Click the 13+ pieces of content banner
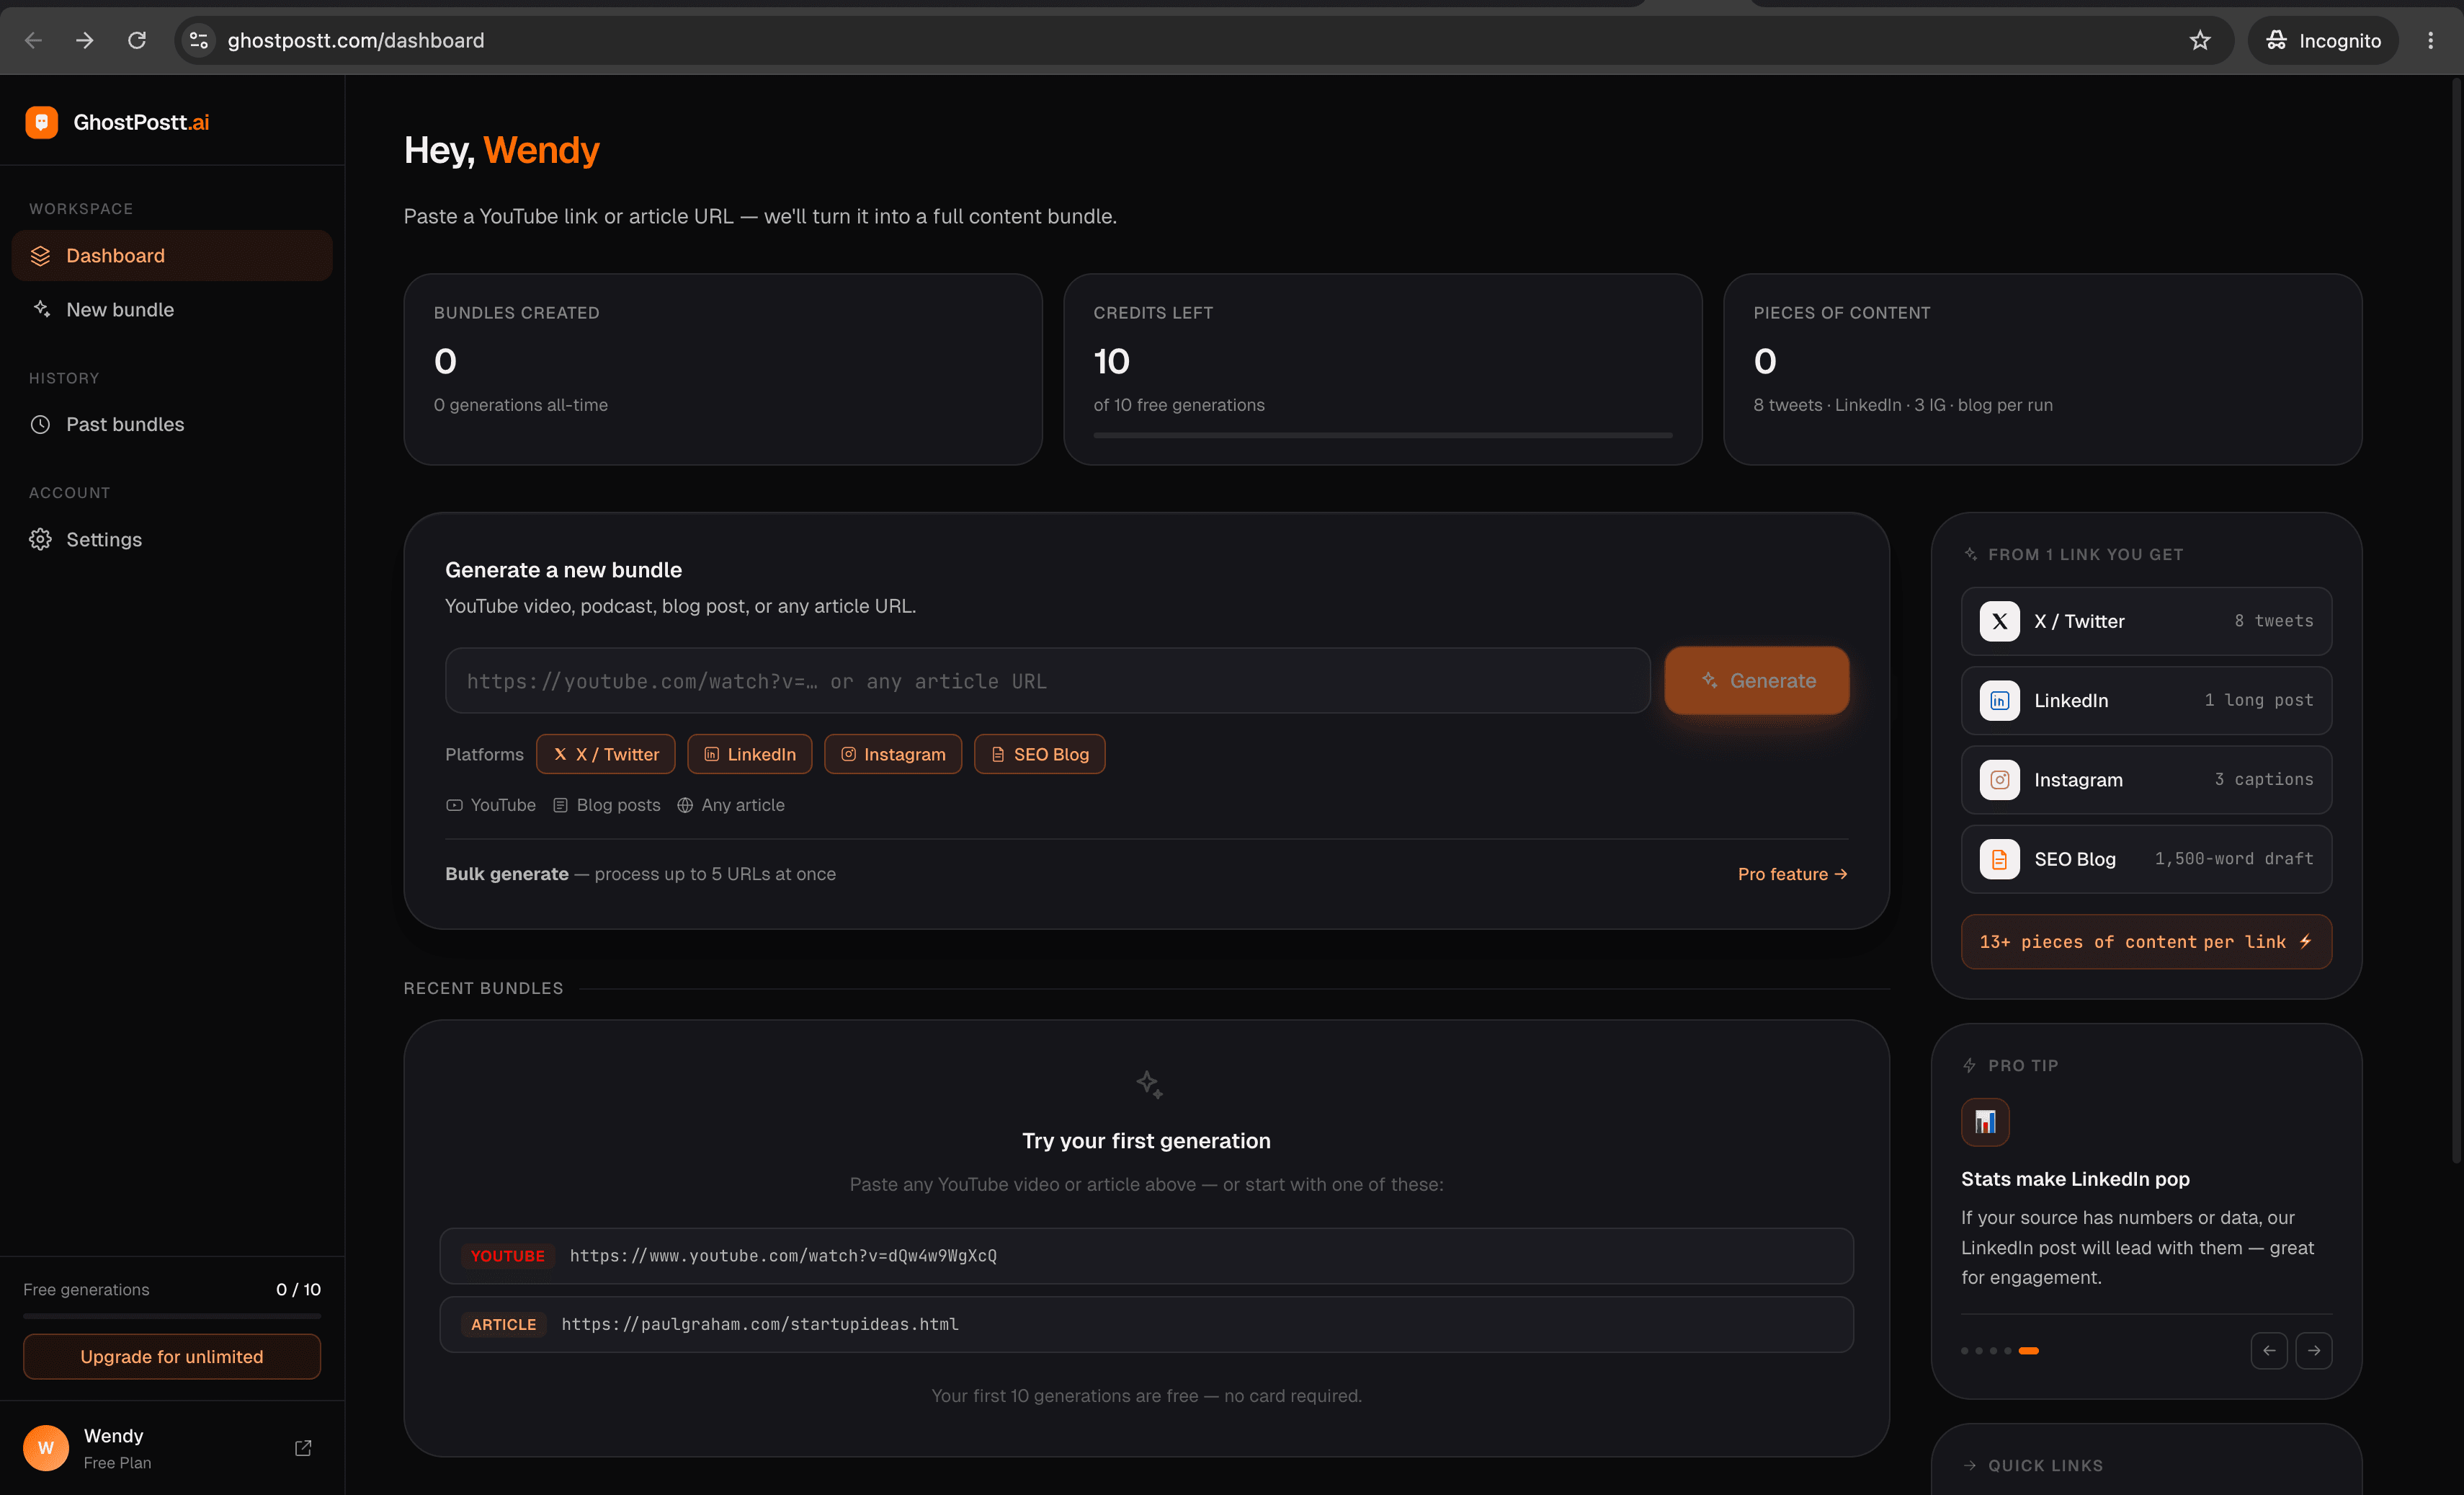This screenshot has height=1495, width=2464. click(2146, 941)
